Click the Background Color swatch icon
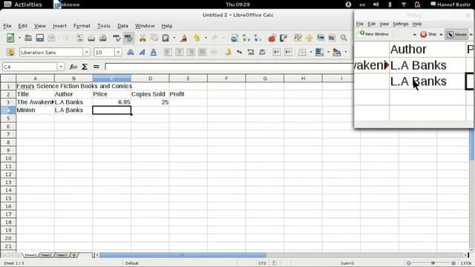Screen dimensions: 475x267 coord(319,52)
